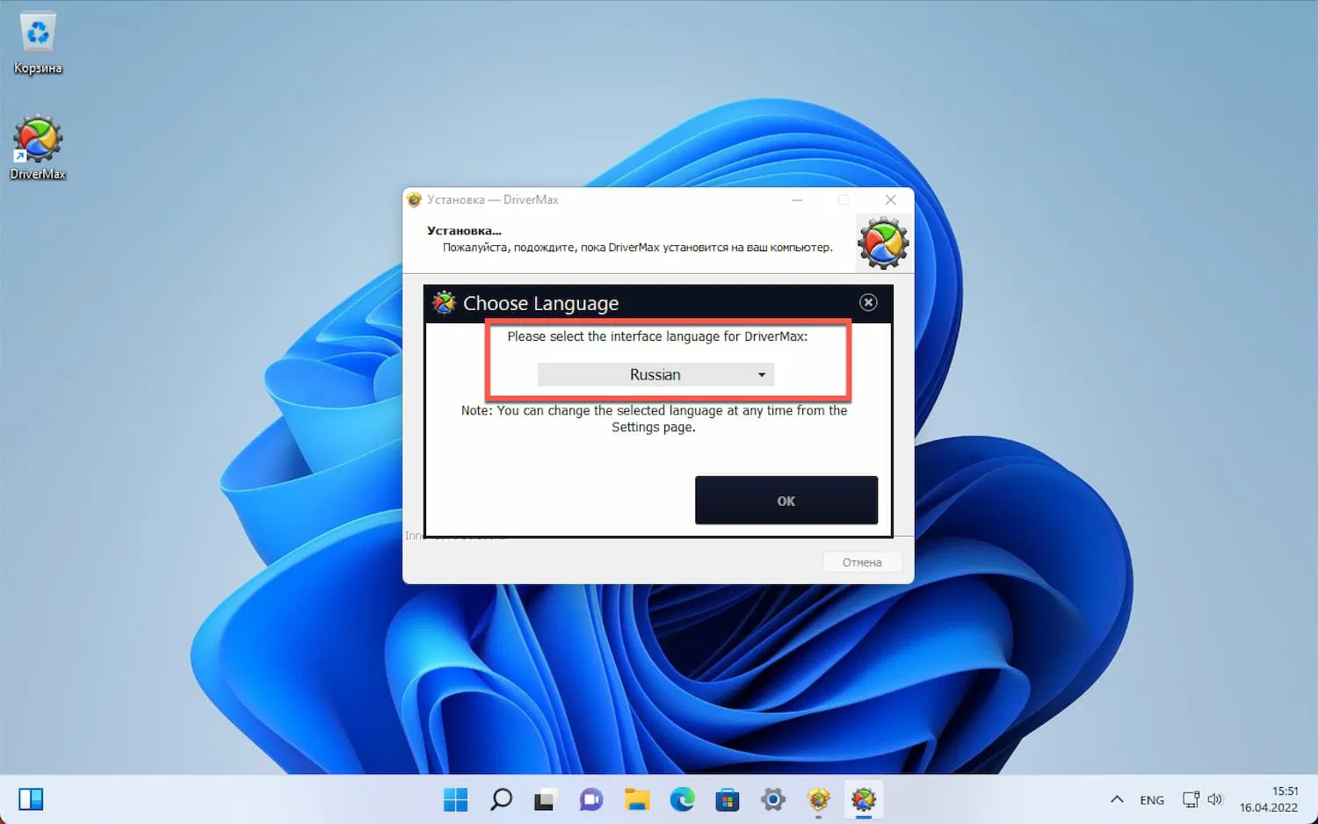1318x824 pixels.
Task: Open the Recycle Bin (Корзина) desktop icon
Action: 38,44
